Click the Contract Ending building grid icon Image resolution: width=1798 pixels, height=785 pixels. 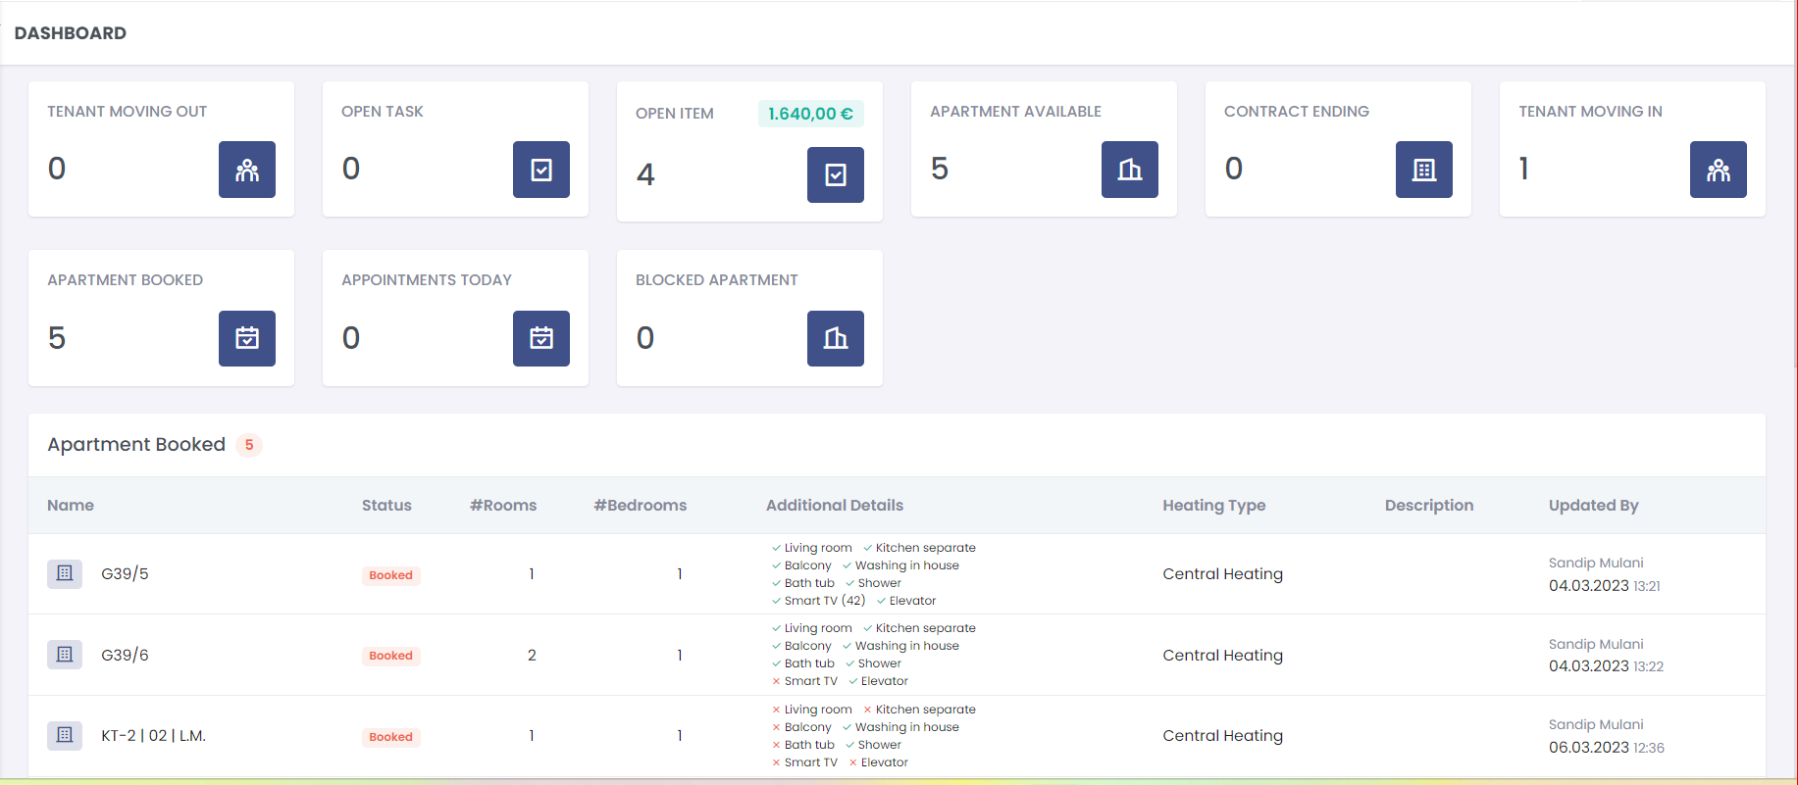pyautogui.click(x=1423, y=170)
